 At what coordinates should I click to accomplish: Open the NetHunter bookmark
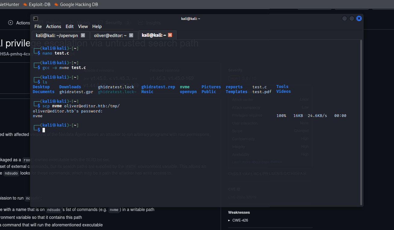click(x=10, y=5)
